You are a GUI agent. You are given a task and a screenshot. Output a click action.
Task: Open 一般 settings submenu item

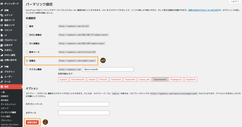(x=3, y=92)
